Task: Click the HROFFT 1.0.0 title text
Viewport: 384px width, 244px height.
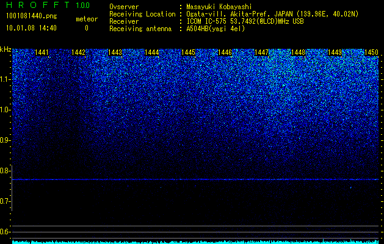Action: click(x=48, y=5)
